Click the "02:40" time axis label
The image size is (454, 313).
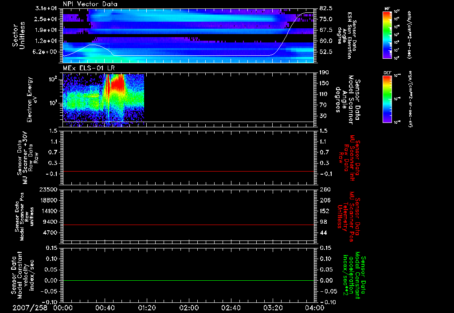(x=231, y=308)
